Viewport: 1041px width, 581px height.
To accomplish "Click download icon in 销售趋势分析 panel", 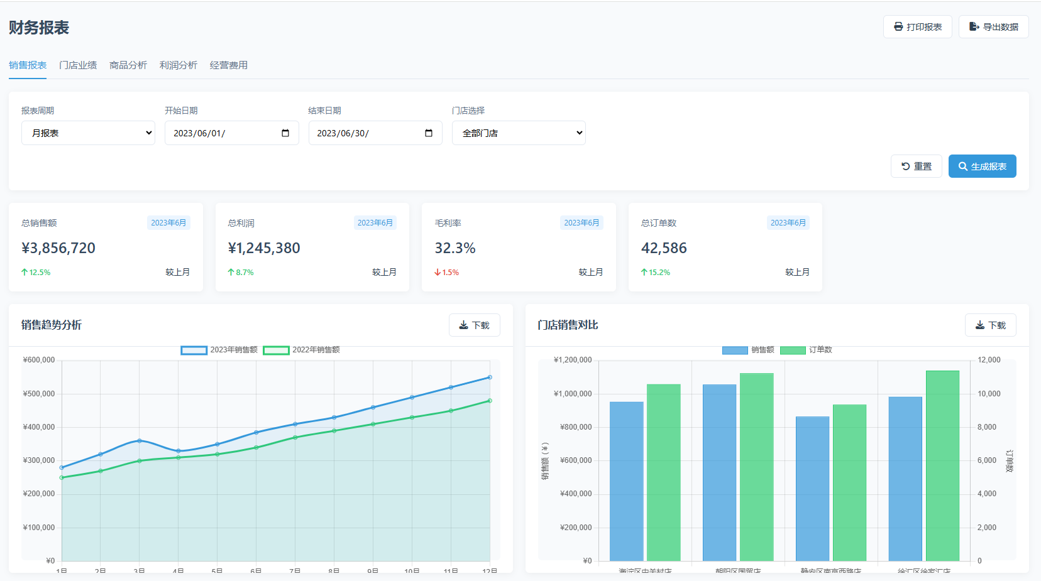I will tap(463, 325).
